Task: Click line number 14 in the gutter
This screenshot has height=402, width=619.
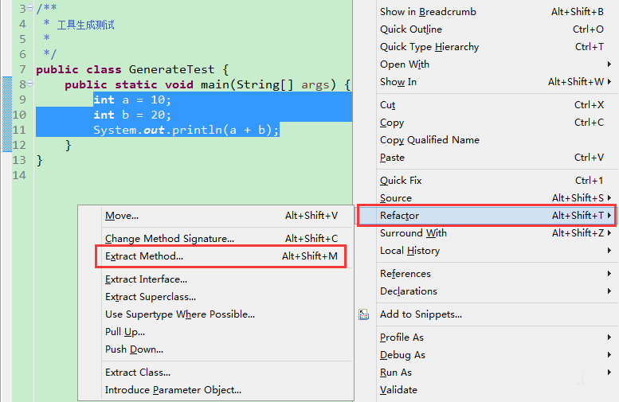Action: (19, 175)
